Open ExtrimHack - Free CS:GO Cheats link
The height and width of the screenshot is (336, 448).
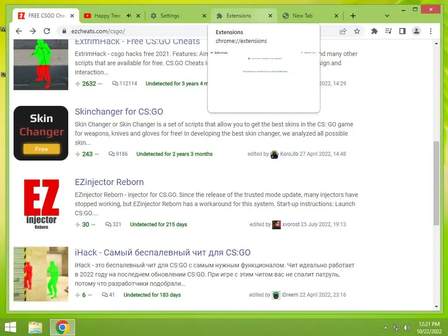pos(137,42)
